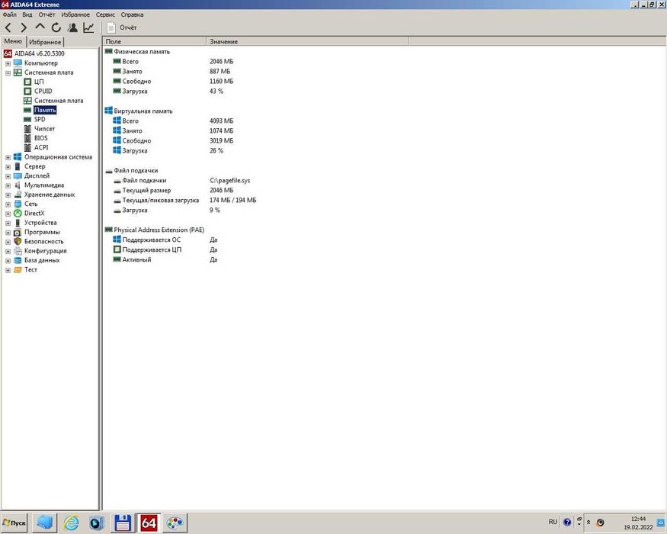Screen dimensions: 667x534
Task: Expand the Мультимедиа tree node
Action: pos(8,185)
